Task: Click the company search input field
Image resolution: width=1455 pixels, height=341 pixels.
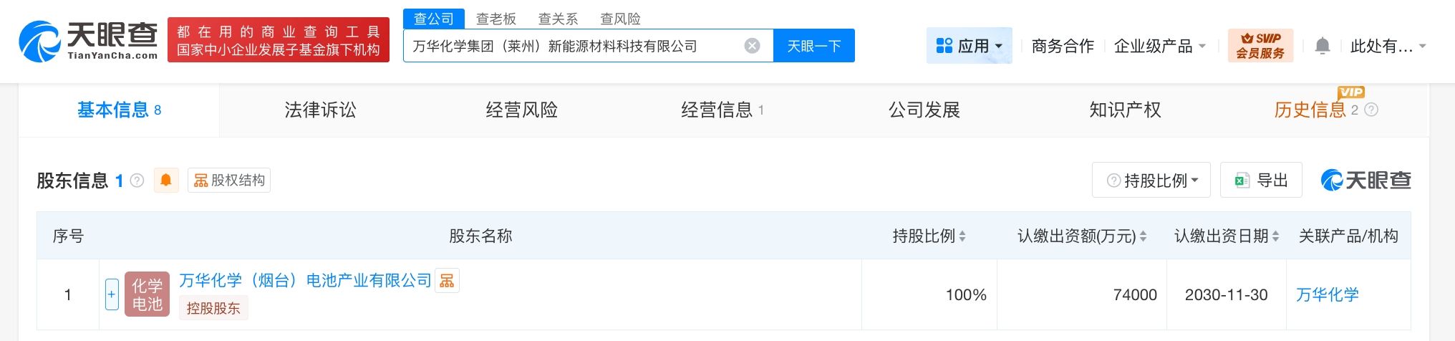Action: 573,46
